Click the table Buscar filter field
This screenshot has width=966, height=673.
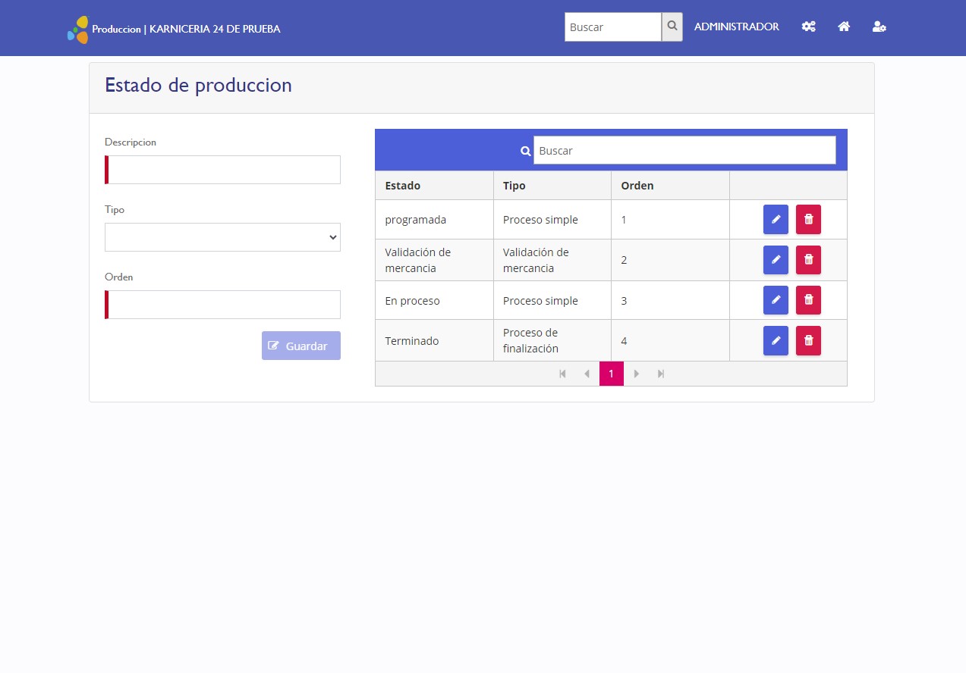click(684, 150)
